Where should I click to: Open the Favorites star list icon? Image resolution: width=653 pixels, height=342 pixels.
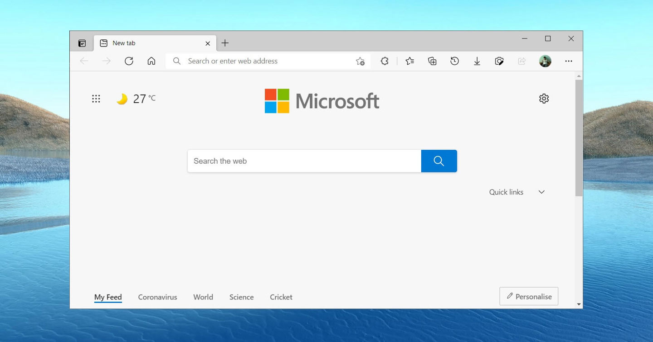click(409, 61)
